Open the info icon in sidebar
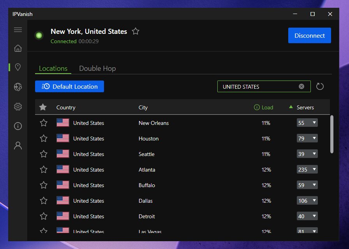 coord(18,126)
